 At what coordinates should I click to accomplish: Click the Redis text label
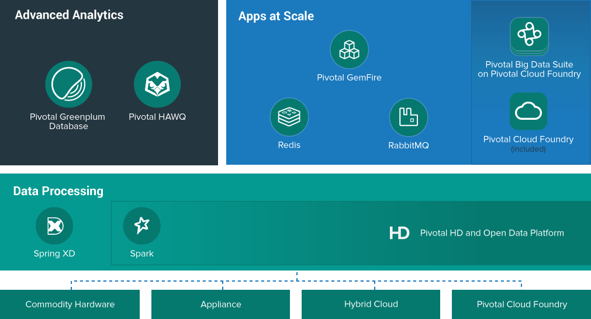(x=289, y=145)
